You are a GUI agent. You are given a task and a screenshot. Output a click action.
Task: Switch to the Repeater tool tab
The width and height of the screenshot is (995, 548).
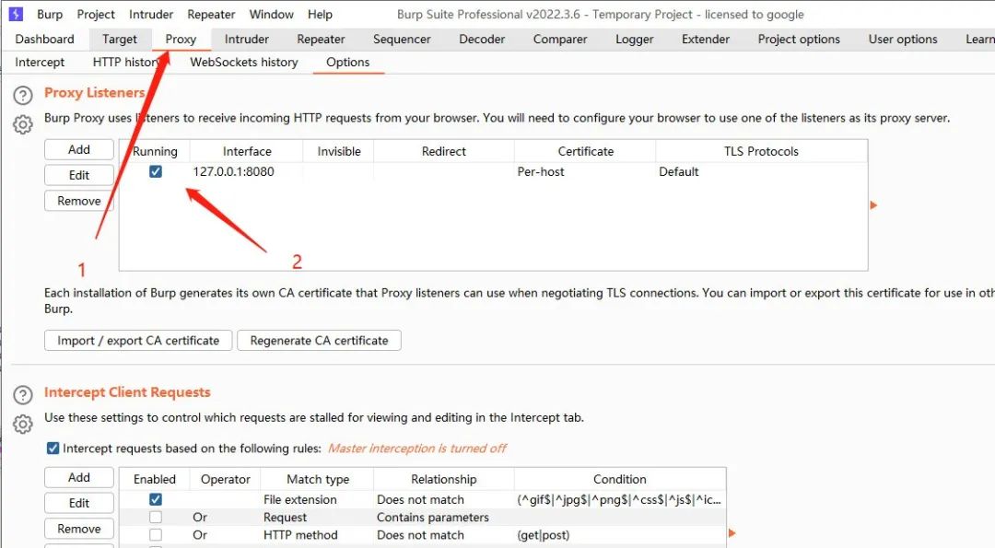[321, 40]
